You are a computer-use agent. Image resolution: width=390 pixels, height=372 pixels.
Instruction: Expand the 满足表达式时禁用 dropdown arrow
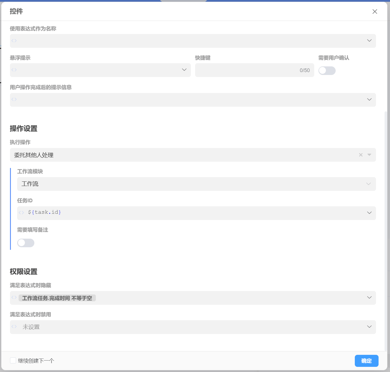369,327
